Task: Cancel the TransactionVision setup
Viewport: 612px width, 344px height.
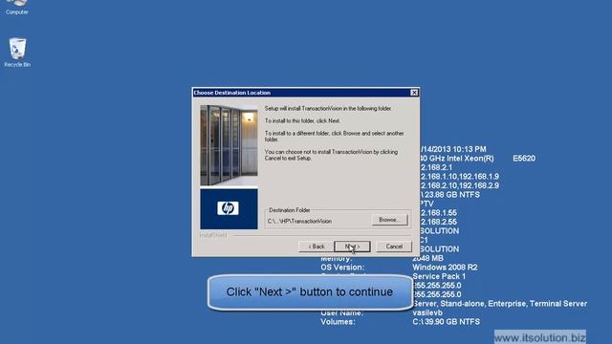Action: point(394,247)
